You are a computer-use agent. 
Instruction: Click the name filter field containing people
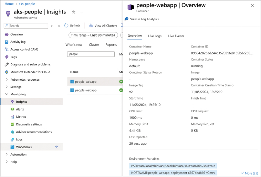91,54
